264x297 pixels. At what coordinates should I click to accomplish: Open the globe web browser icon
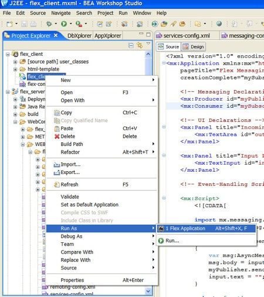(x=219, y=24)
